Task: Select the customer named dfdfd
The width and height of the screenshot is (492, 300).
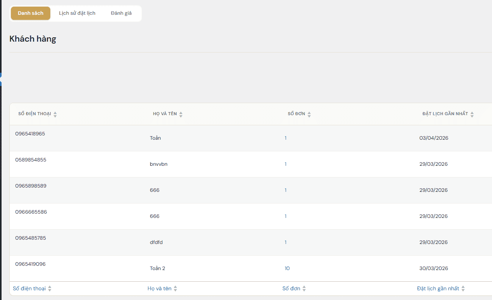Action: (x=156, y=242)
